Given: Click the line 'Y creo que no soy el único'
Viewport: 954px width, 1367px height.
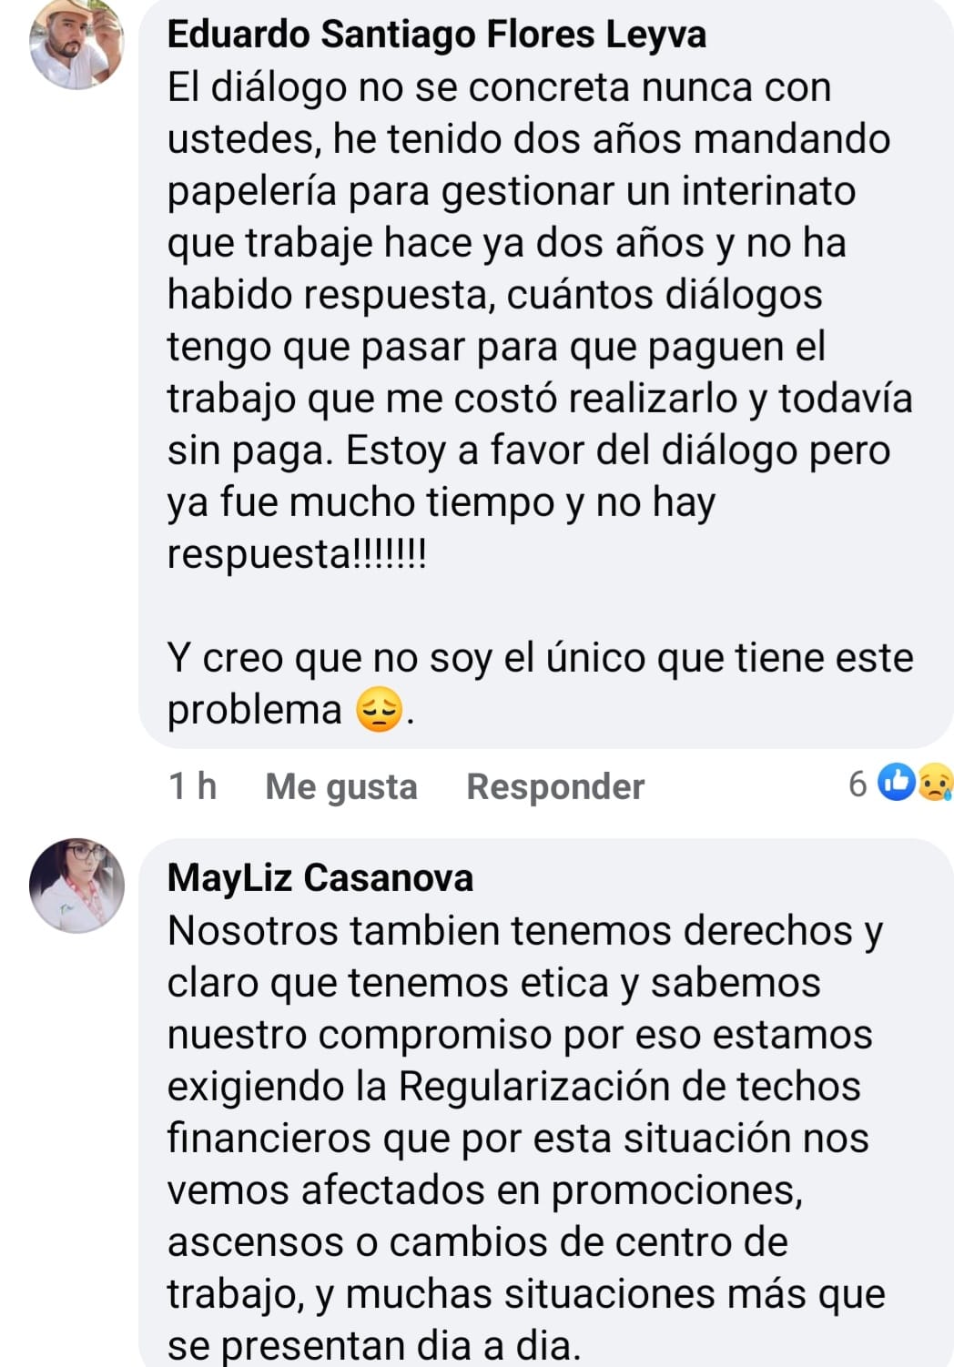Looking at the screenshot, I should point(541,658).
